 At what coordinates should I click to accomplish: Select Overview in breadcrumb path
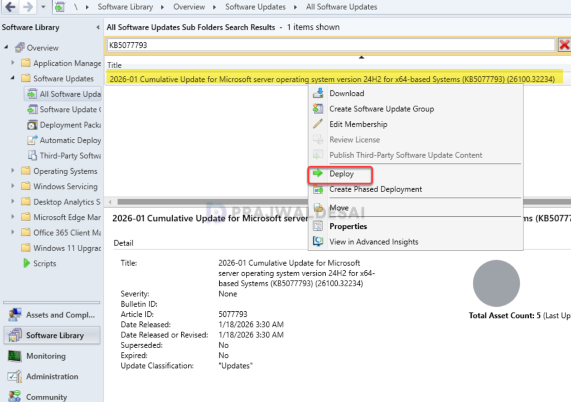pos(189,7)
